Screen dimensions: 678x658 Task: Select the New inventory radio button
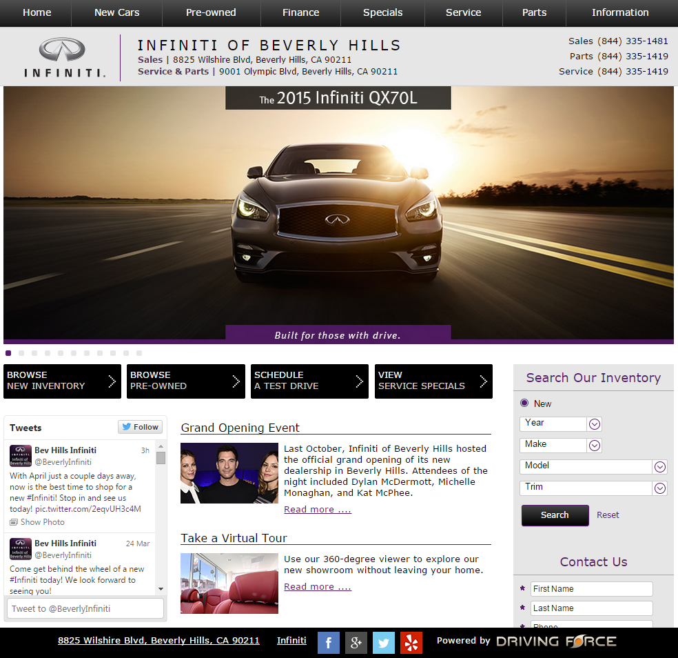pyautogui.click(x=524, y=403)
